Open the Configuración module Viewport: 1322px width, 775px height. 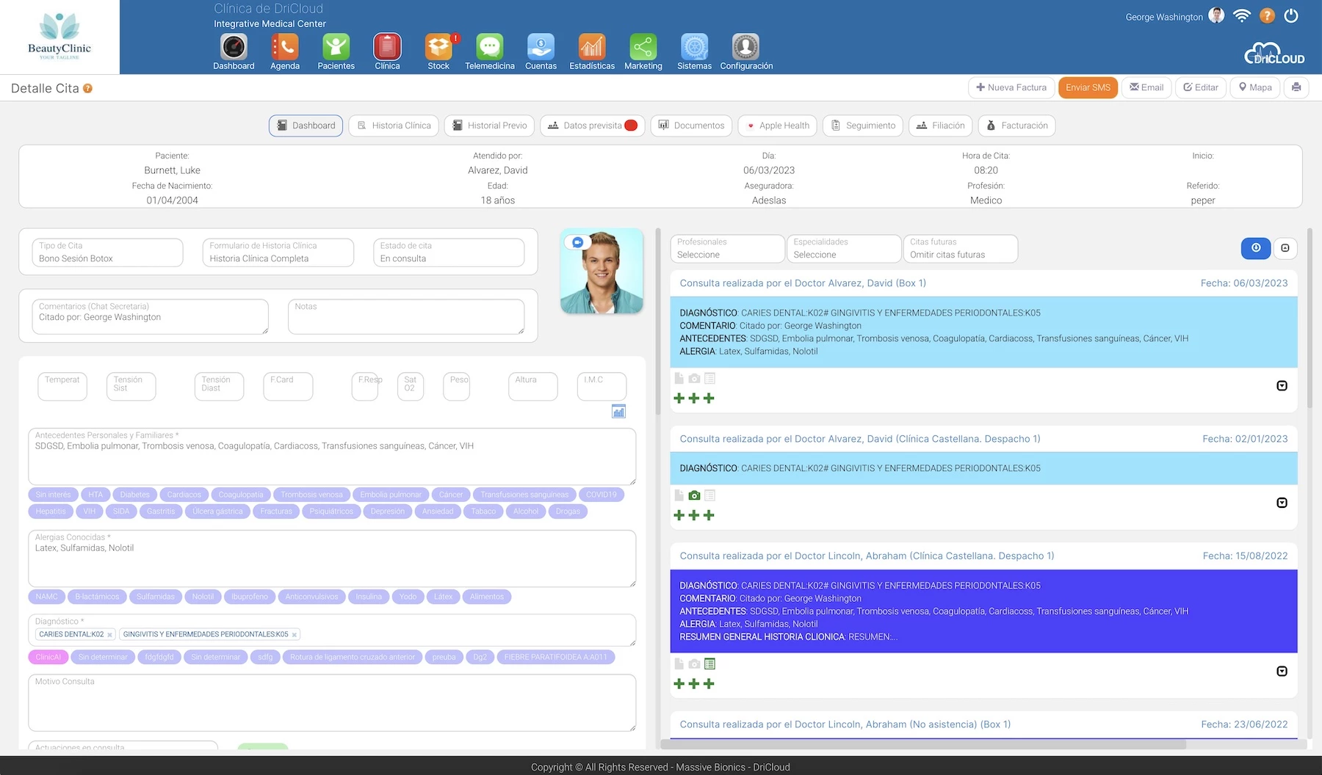pos(745,50)
